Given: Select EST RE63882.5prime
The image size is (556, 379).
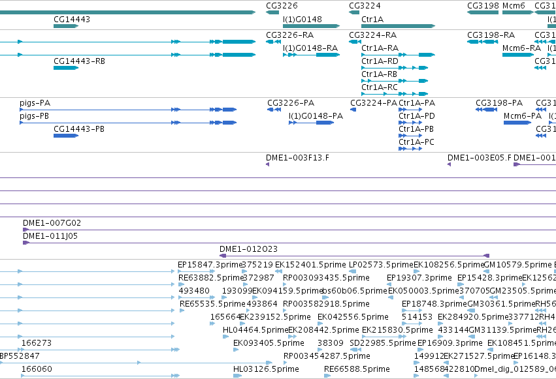Looking at the screenshot, I should 211,278.
